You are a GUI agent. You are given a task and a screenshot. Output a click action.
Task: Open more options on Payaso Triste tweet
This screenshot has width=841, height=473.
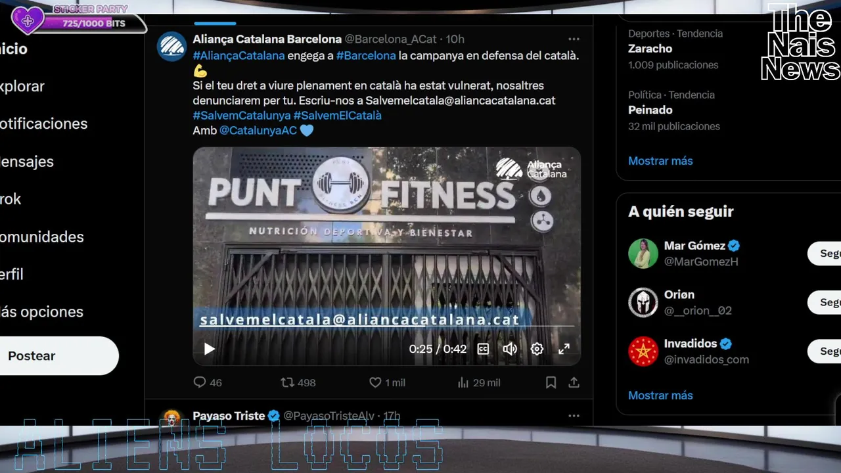point(574,416)
